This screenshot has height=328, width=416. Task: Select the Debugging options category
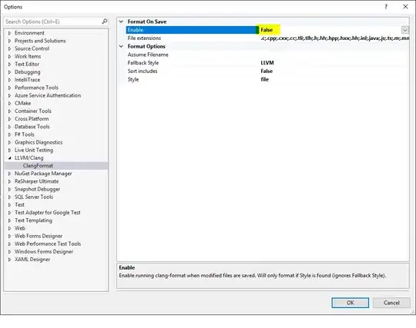coord(27,72)
